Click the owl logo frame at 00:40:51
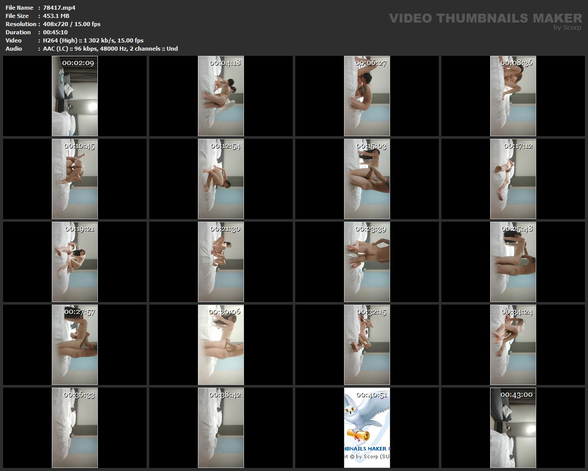The image size is (588, 471). (x=367, y=427)
